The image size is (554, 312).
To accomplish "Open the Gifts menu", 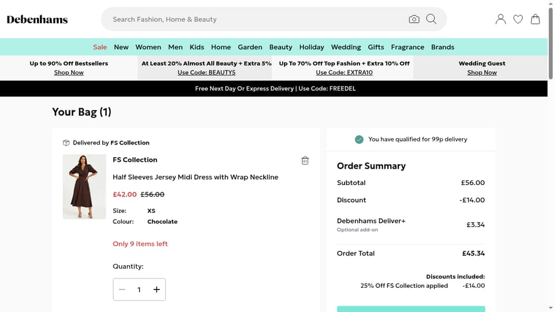I will point(376,47).
